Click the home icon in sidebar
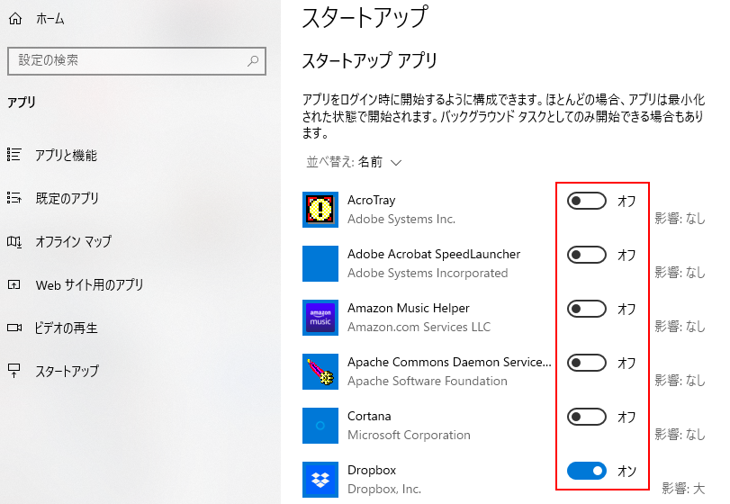The height and width of the screenshot is (504, 730). coord(14,18)
